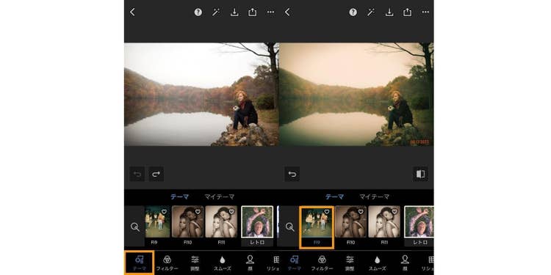This screenshot has height=275, width=551.
Task: Tap the magic wand in right screen
Action: [371, 12]
